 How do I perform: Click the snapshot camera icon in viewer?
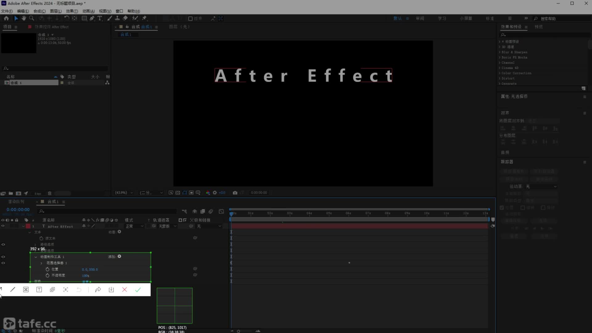pyautogui.click(x=235, y=193)
